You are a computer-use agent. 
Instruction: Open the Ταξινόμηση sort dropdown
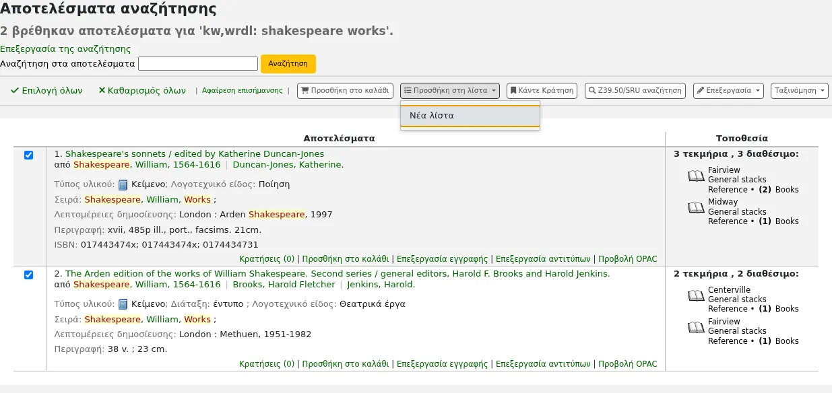(x=800, y=91)
